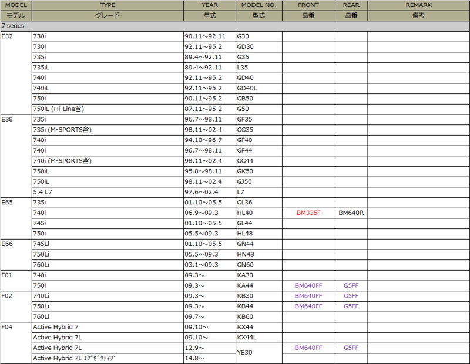The height and width of the screenshot is (364, 470).
Task: Select the "735iL" type cell
Action: pyautogui.click(x=108, y=68)
